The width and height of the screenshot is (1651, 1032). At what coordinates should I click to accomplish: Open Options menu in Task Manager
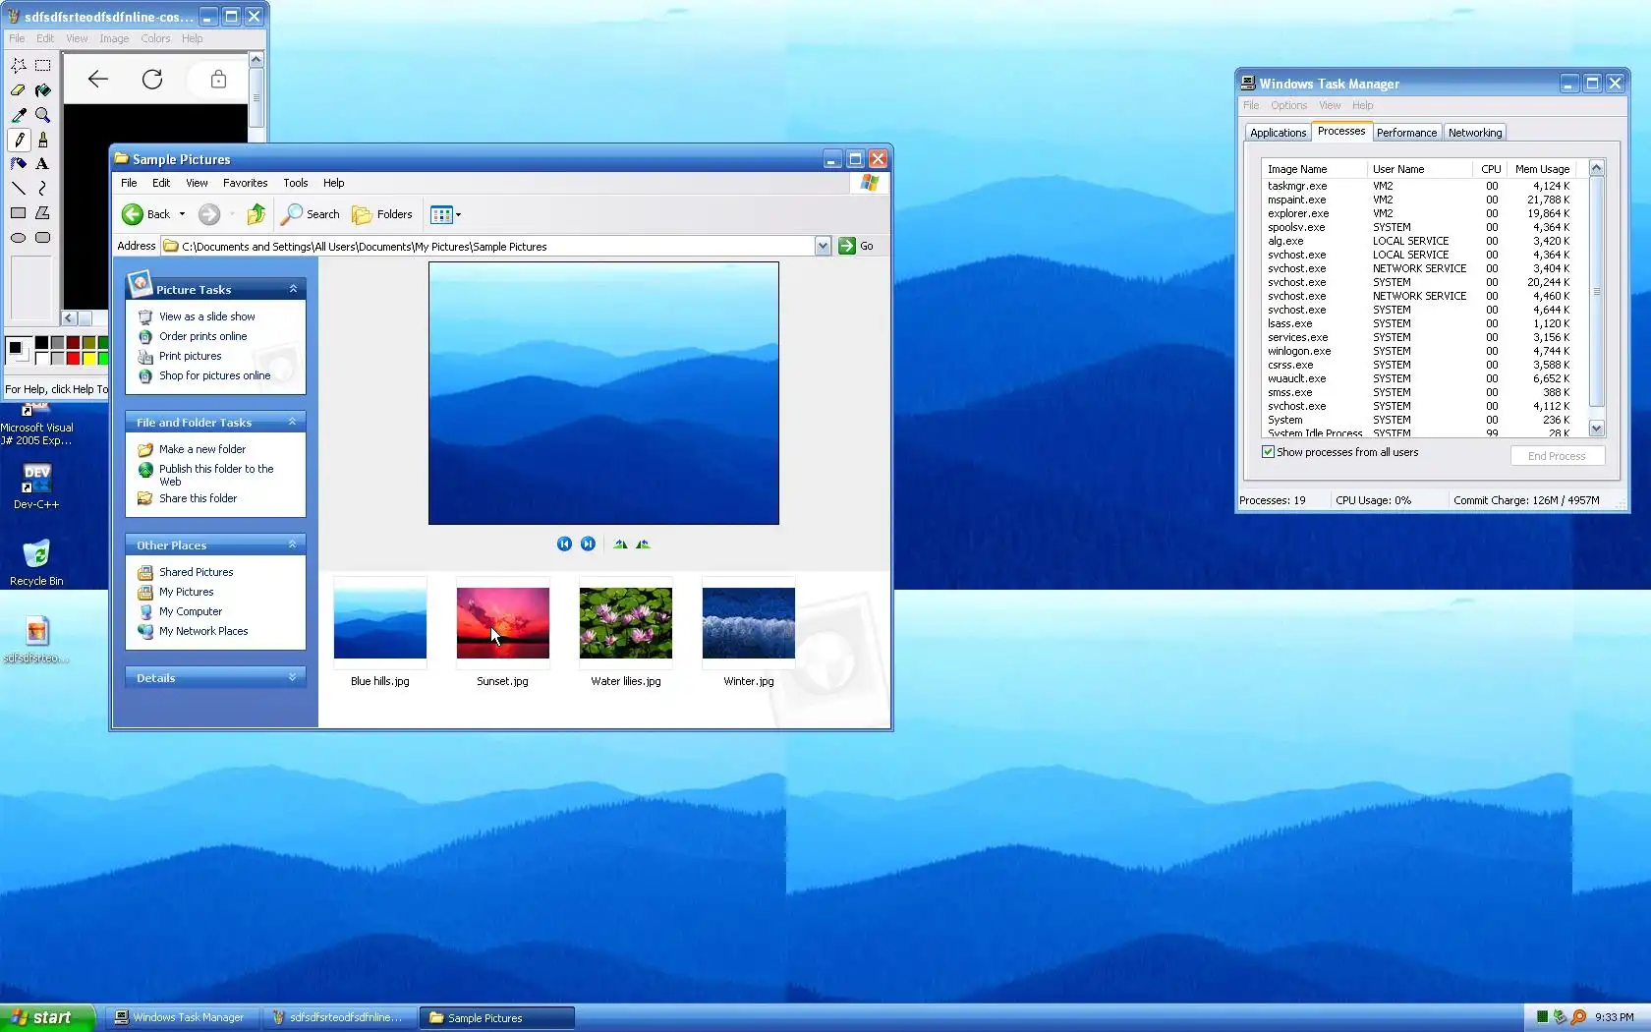1288,105
